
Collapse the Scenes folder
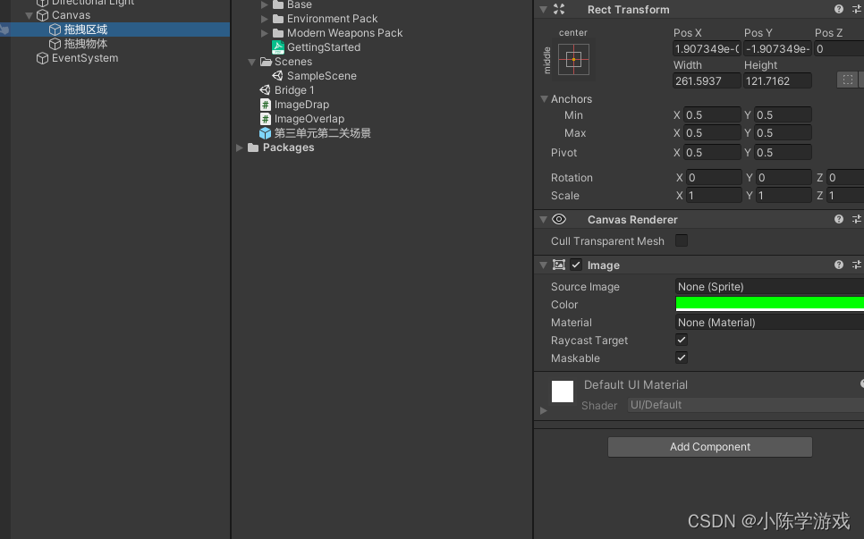[x=252, y=62]
